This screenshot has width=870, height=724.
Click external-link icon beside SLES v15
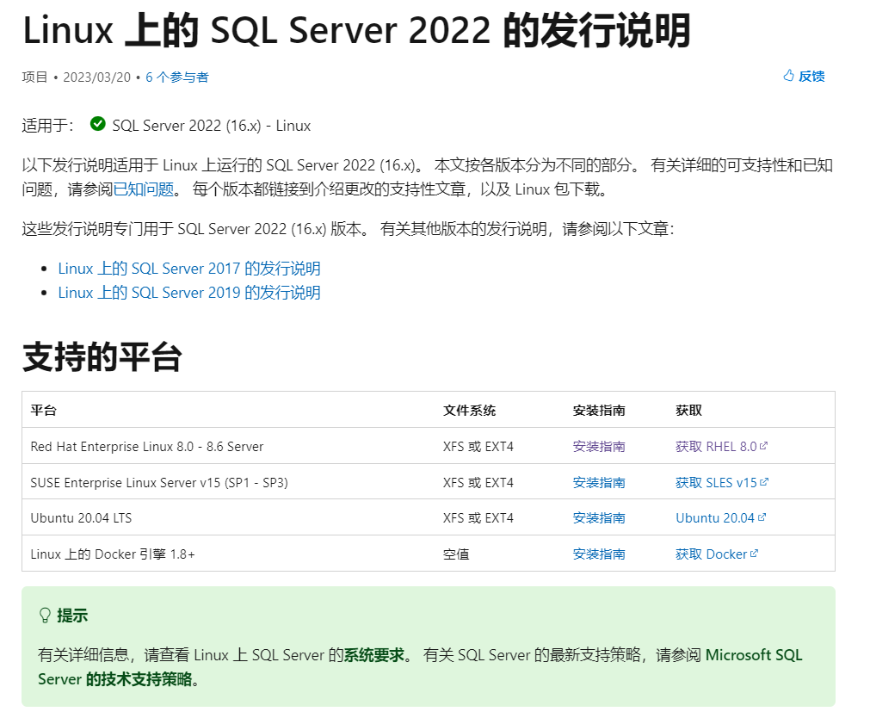(x=764, y=482)
